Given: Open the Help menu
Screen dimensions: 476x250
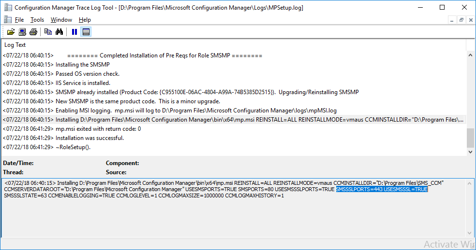Looking at the screenshot, I should (85, 20).
